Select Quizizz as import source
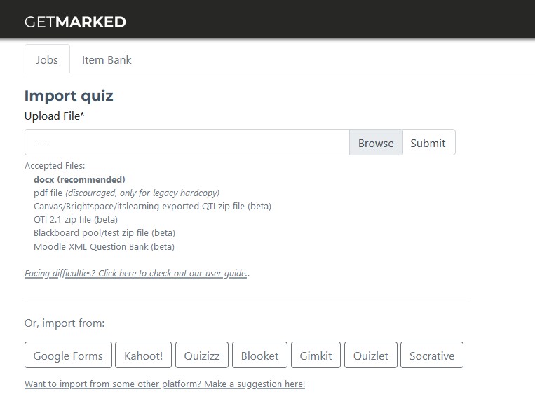This screenshot has width=535, height=420. pos(202,356)
